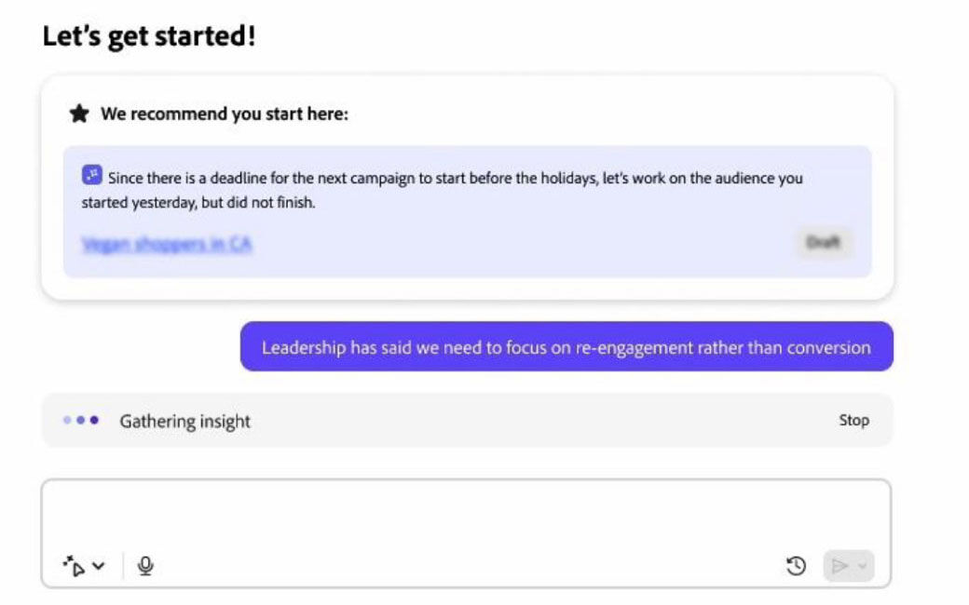969x605 pixels.
Task: Open the send options dropdown arrow
Action: (862, 565)
